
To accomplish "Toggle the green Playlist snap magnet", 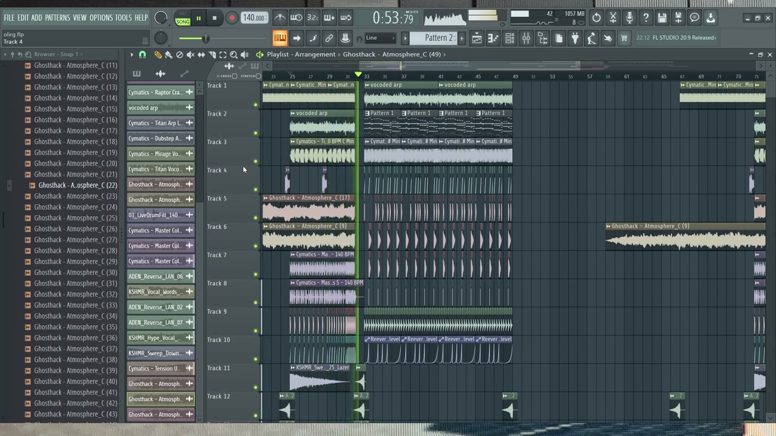I will (x=142, y=54).
